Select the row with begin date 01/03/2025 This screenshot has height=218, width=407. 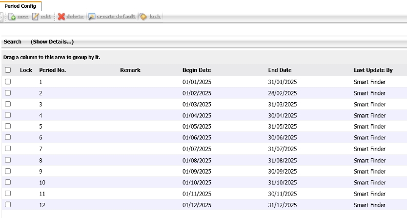[197, 104]
